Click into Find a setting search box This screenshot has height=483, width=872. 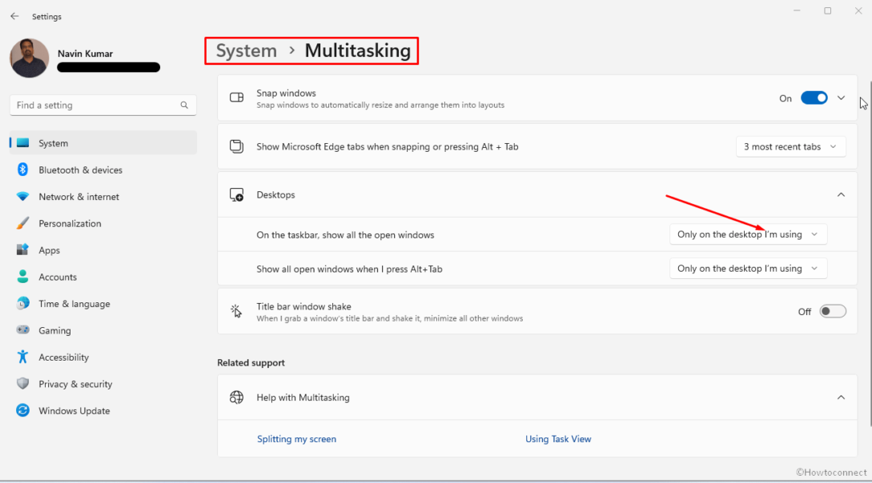tap(102, 105)
